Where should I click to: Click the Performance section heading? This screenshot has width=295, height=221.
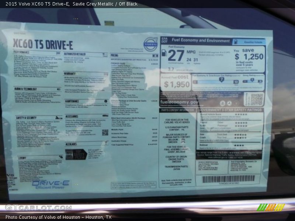21,52
